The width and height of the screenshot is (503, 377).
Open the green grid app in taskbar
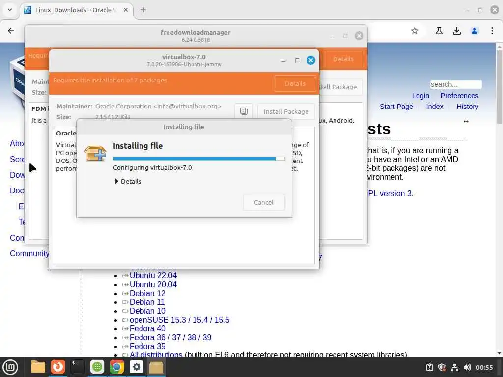pyautogui.click(x=97, y=367)
